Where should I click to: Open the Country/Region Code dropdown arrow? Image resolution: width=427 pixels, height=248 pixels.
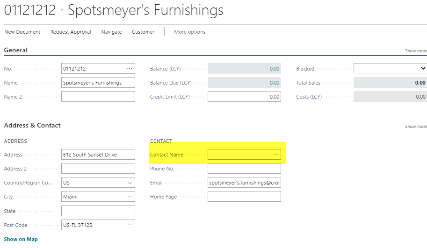pyautogui.click(x=130, y=183)
